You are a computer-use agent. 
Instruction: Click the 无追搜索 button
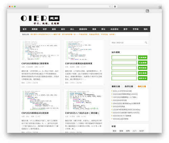[143, 63]
